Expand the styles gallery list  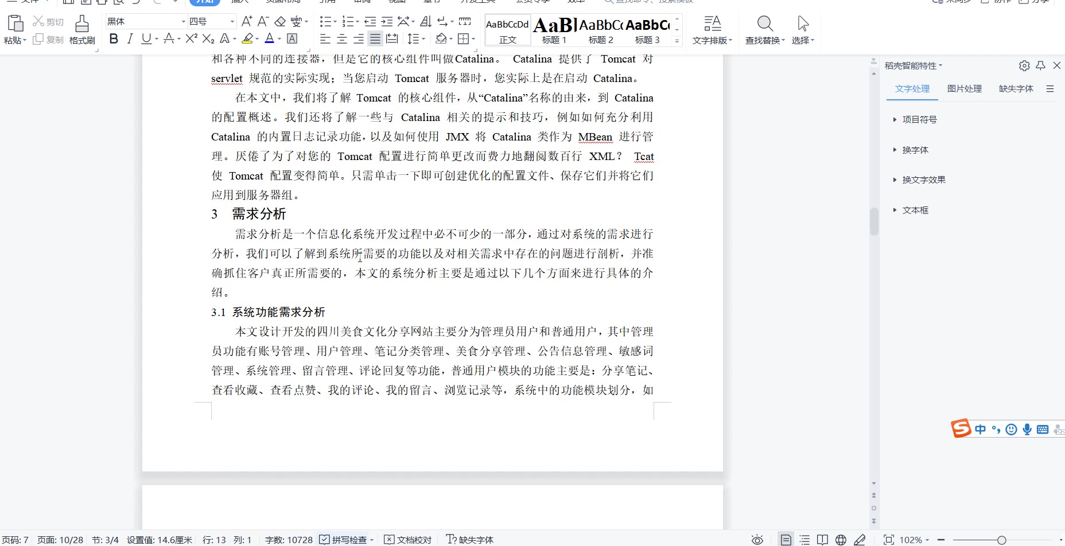pyautogui.click(x=677, y=41)
